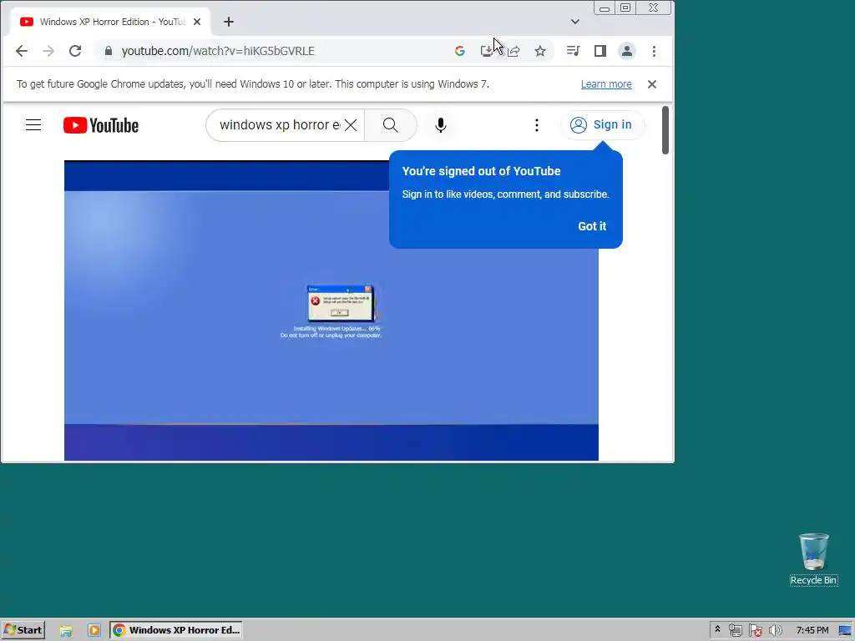
Task: Expand the tab search chevron
Action: tap(574, 22)
